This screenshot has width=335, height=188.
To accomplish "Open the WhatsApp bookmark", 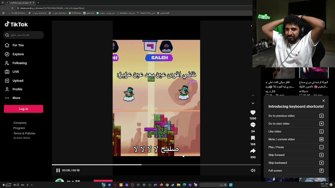I will (x=75, y=13).
